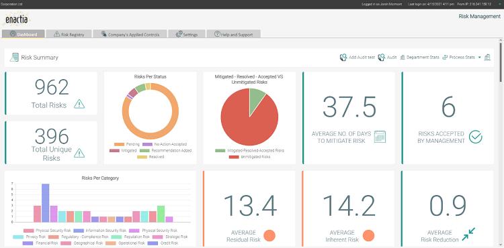The height and width of the screenshot is (248, 504).
Task: Click the Credit Risk legend entry
Action: [163, 243]
